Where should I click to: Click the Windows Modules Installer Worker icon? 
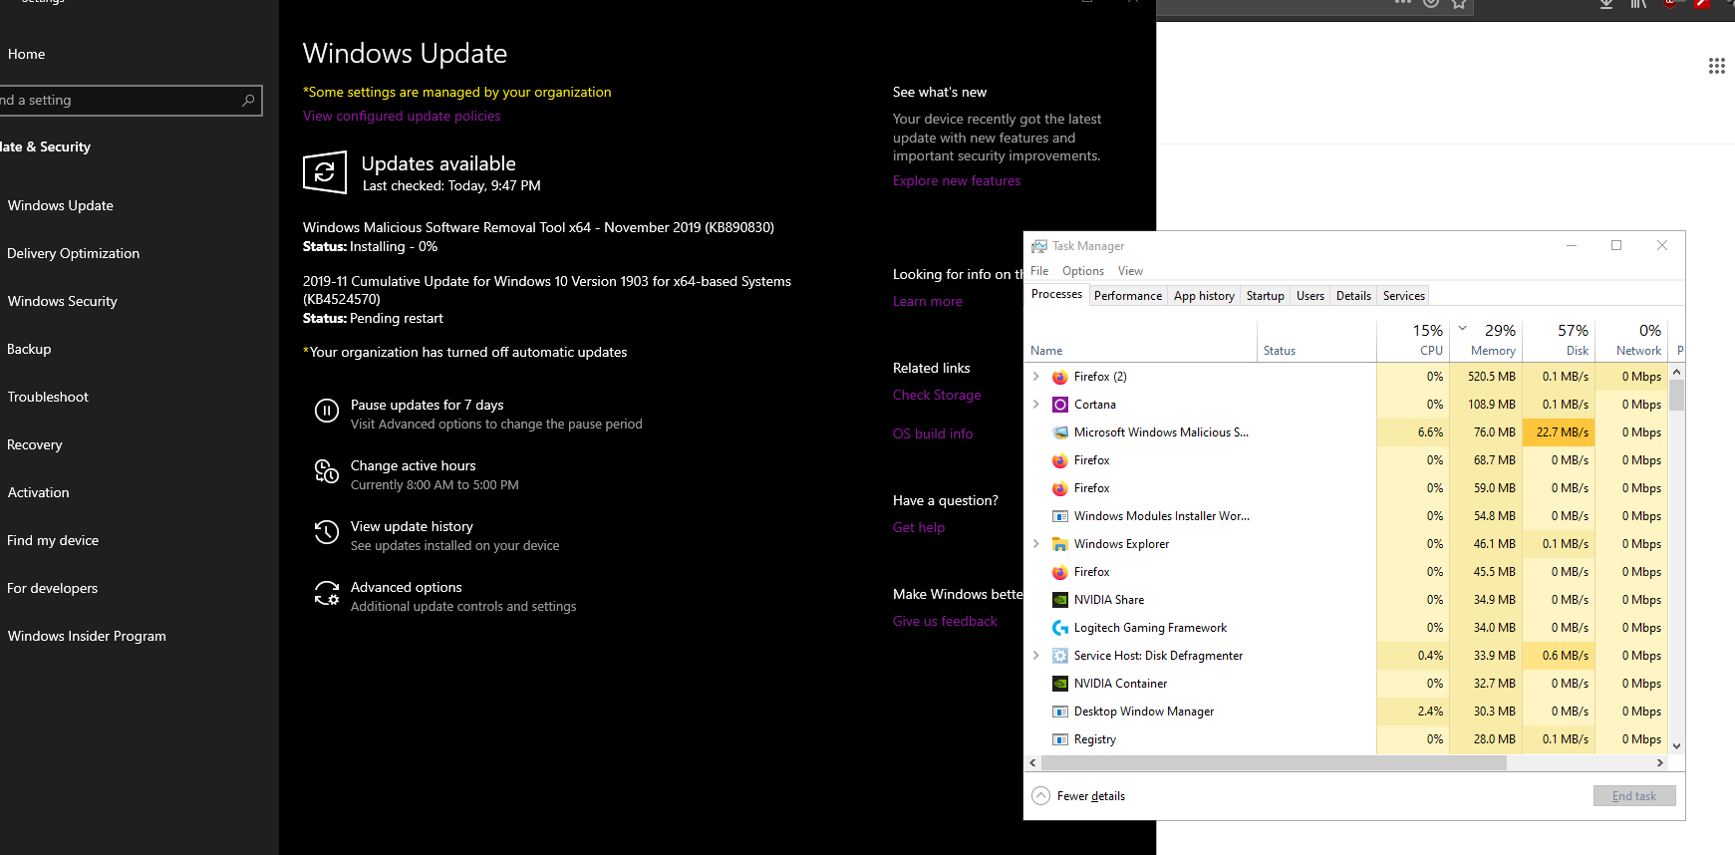point(1060,516)
